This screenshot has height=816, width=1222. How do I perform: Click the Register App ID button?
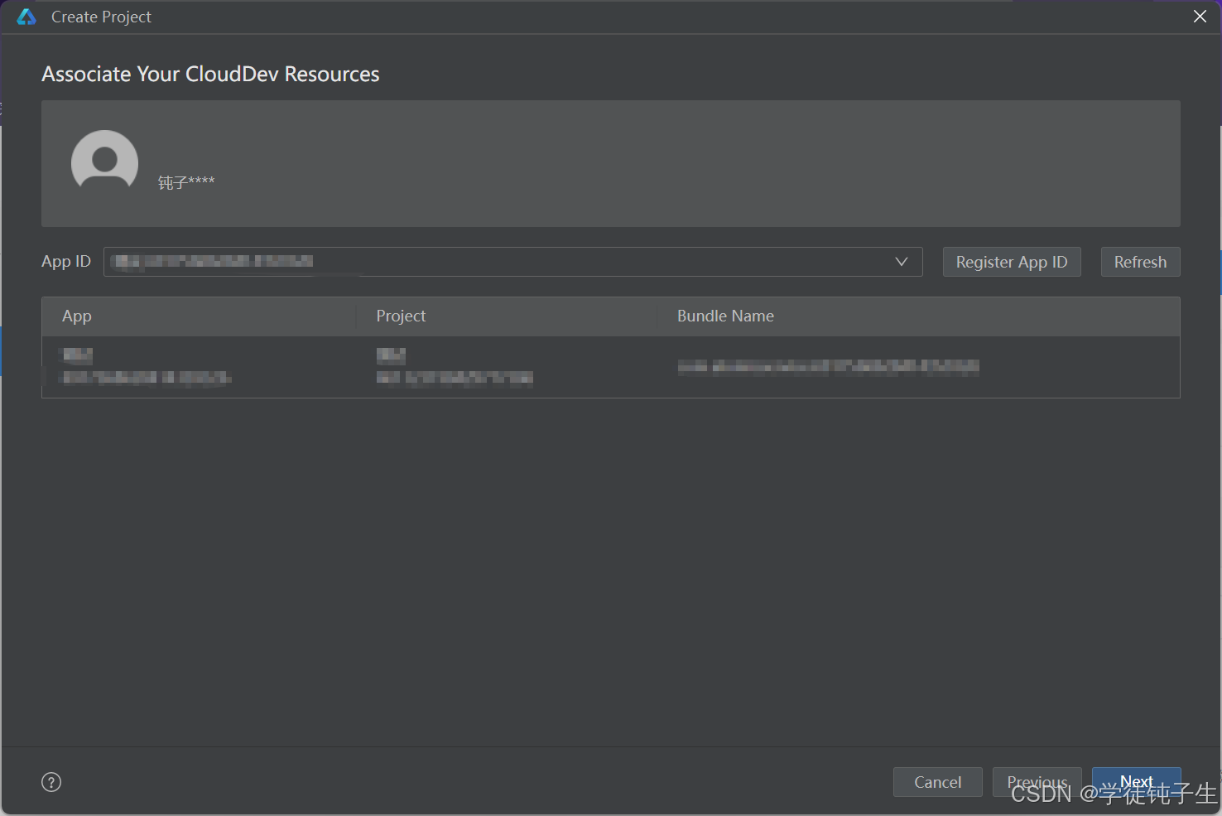point(1012,262)
